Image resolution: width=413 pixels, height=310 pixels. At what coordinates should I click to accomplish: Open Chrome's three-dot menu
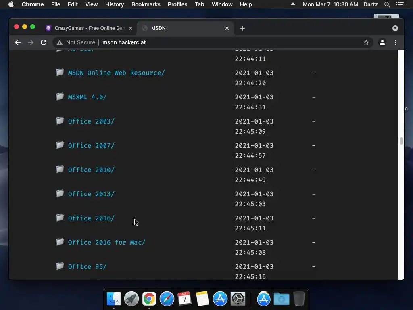tap(395, 42)
